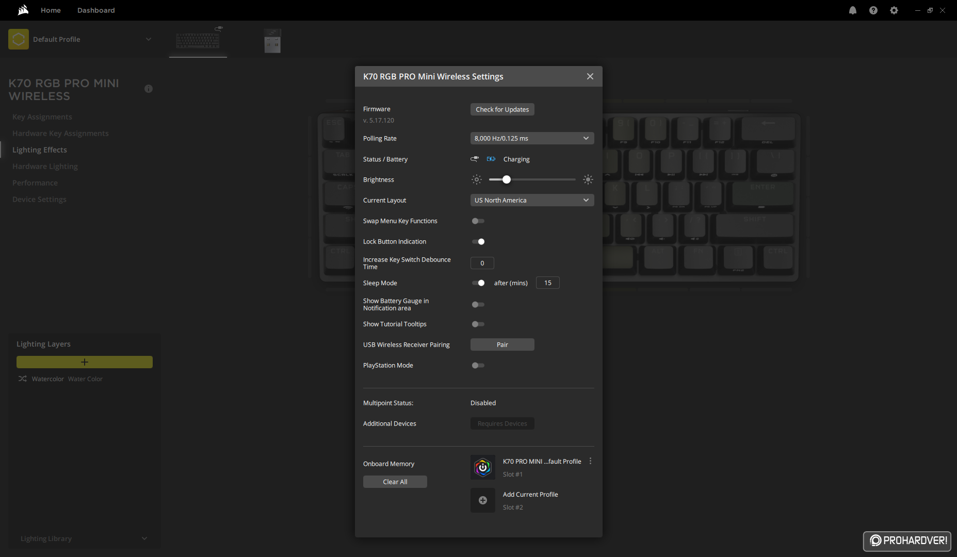Click Check for Updates button
This screenshot has width=957, height=557.
(x=502, y=109)
